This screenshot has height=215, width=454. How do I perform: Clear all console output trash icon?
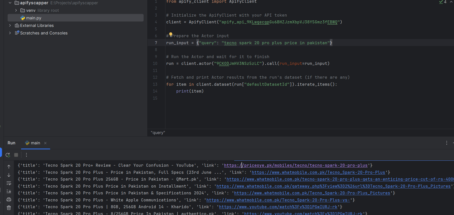tap(9, 208)
